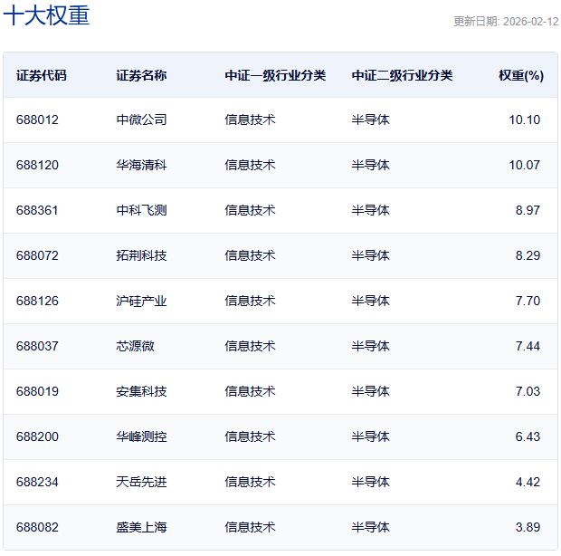Viewport: 561px width, 556px height.
Task: Click weight value 7.03
Action: point(528,391)
